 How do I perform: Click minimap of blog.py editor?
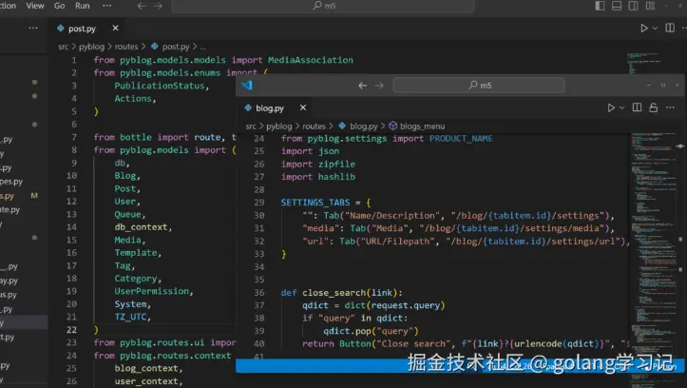(x=655, y=245)
